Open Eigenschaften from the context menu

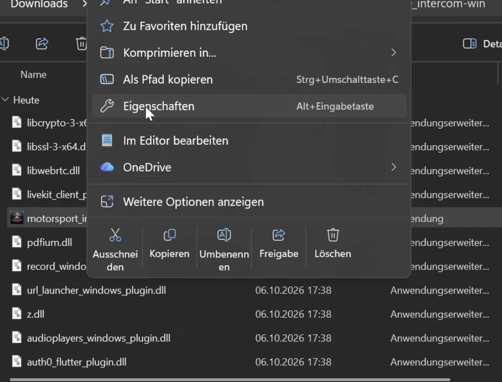(x=249, y=106)
